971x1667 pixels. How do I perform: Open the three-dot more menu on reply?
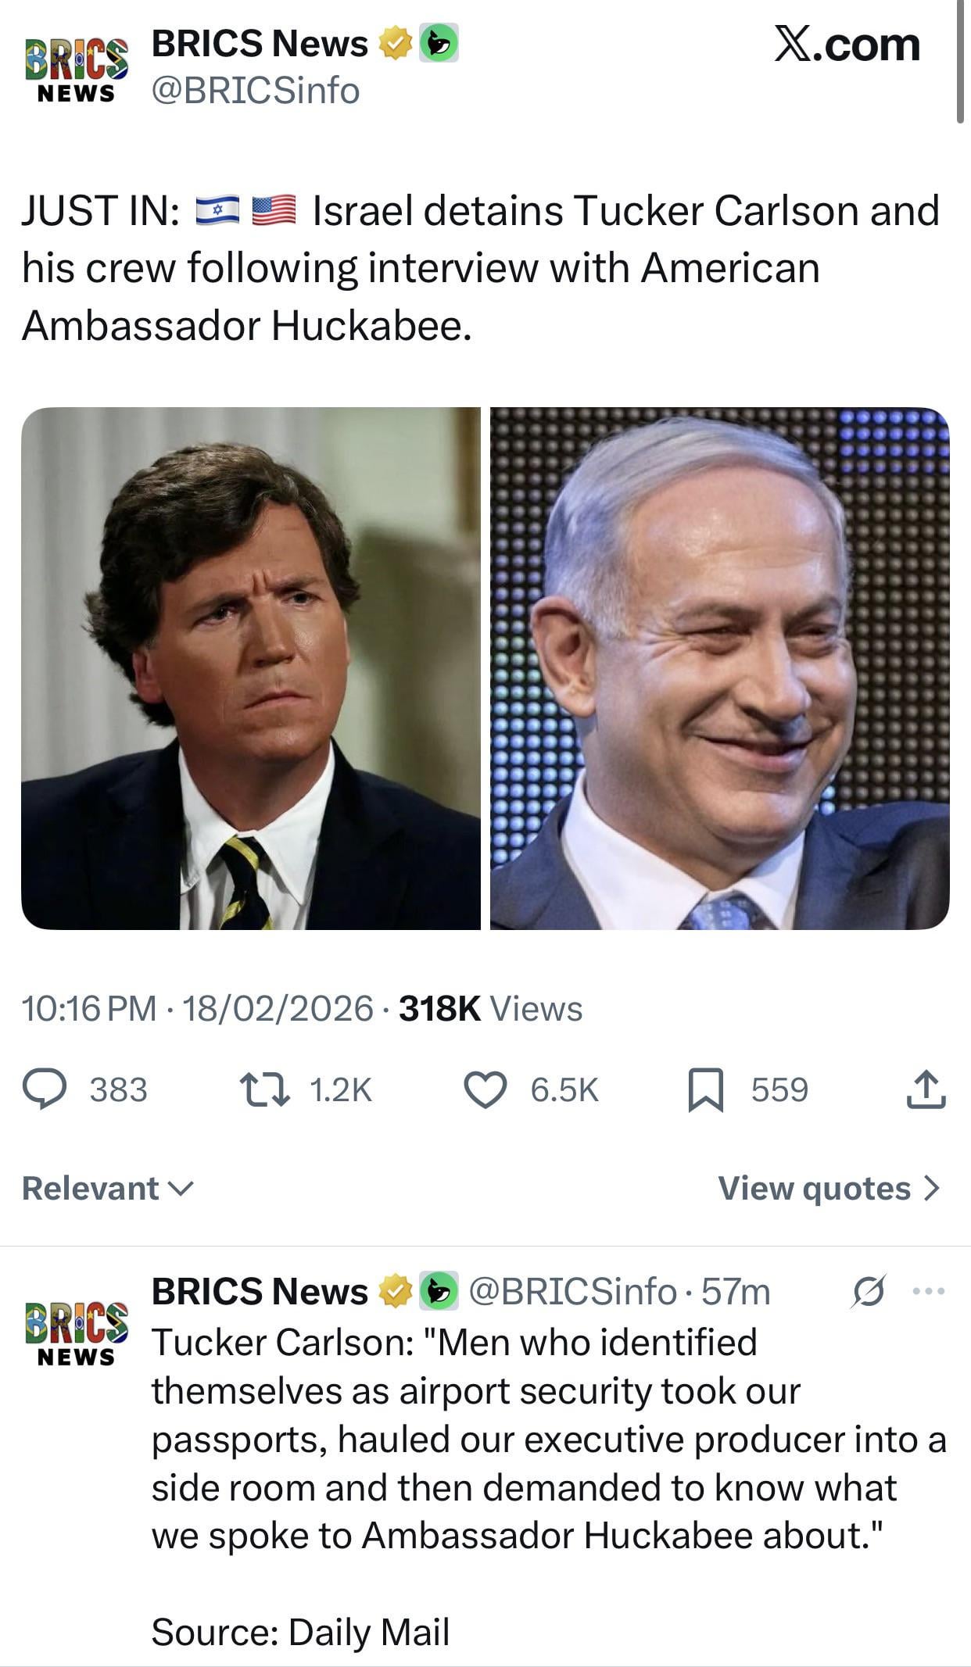[x=929, y=1291]
